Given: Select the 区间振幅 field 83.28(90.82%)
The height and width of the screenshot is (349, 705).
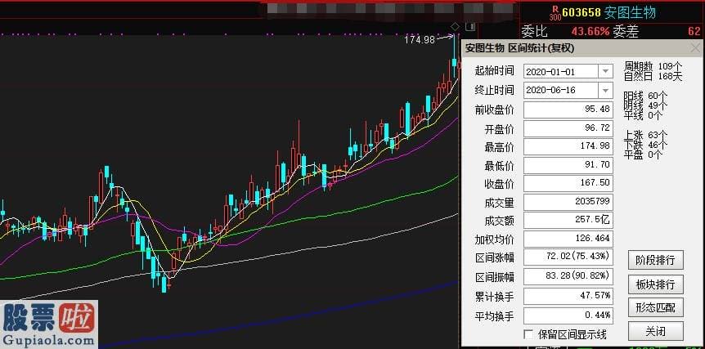Looking at the screenshot, I should [568, 276].
